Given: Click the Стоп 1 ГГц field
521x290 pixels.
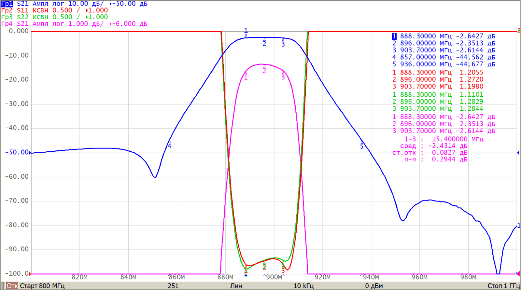Looking at the screenshot, I should tap(503, 286).
